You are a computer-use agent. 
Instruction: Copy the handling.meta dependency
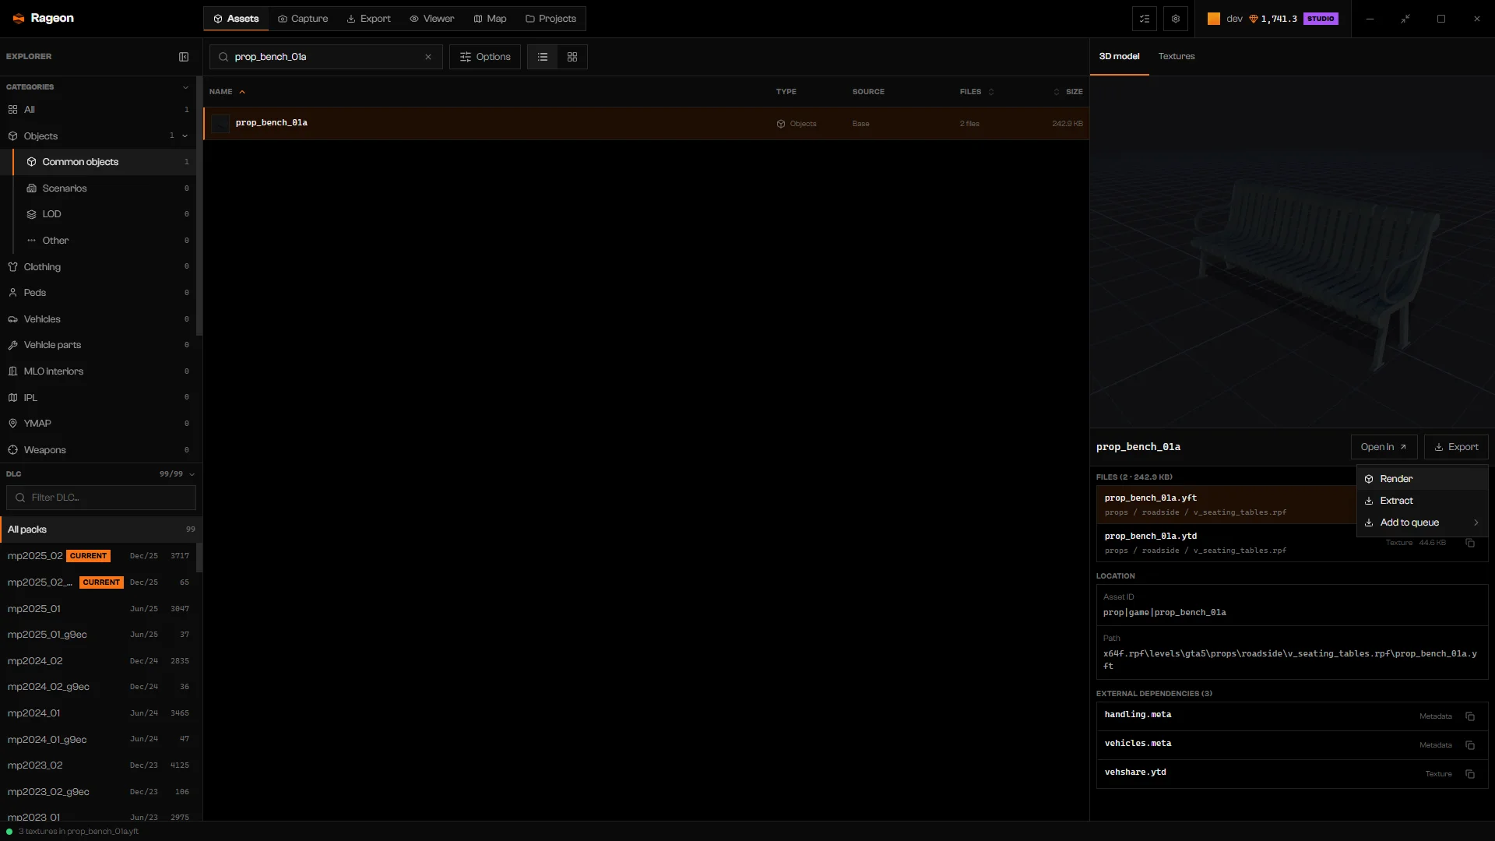1470,716
